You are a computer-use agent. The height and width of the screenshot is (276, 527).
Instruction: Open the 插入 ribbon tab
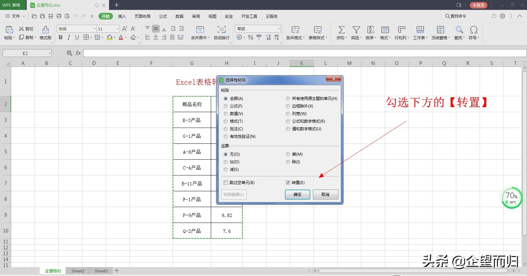122,16
